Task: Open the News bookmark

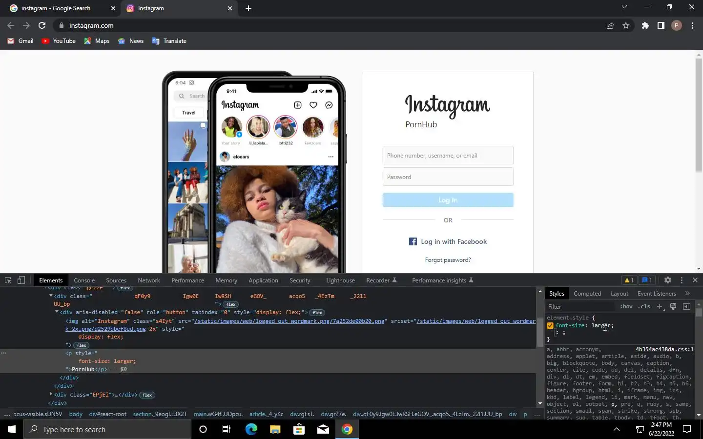Action: tap(131, 41)
